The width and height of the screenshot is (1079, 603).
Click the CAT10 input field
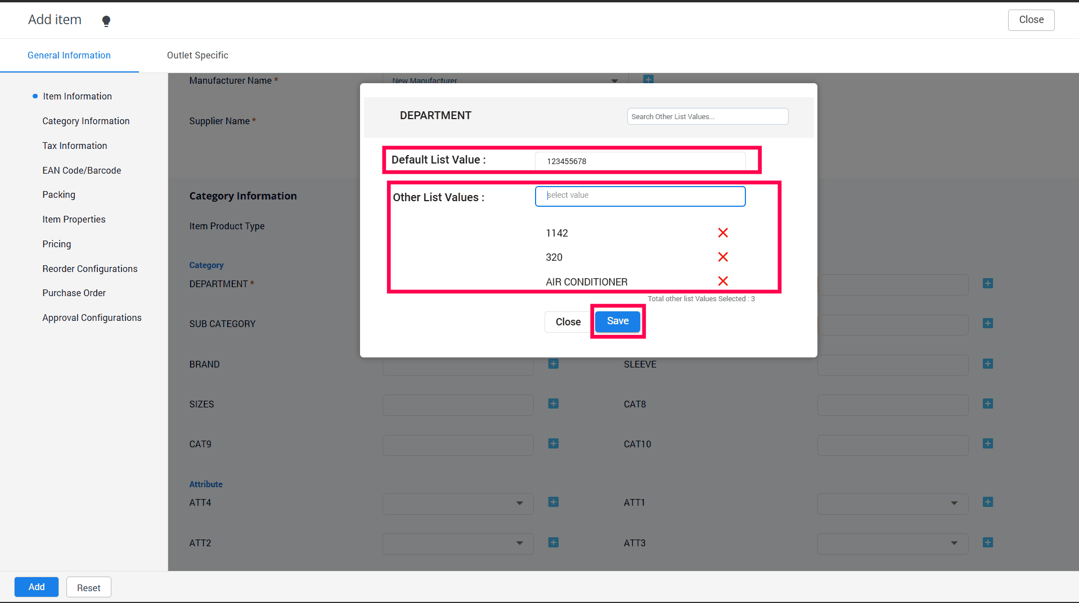[893, 445]
